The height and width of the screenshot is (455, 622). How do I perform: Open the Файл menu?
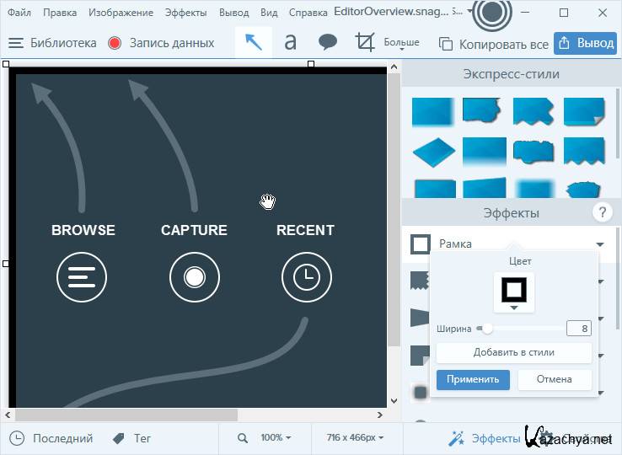(19, 13)
